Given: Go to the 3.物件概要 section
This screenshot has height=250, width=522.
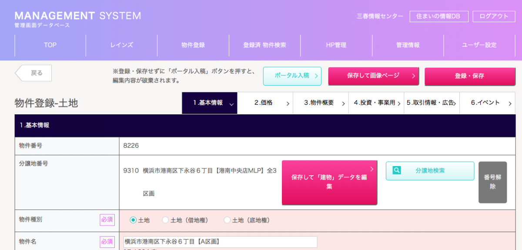Looking at the screenshot, I should (320, 103).
